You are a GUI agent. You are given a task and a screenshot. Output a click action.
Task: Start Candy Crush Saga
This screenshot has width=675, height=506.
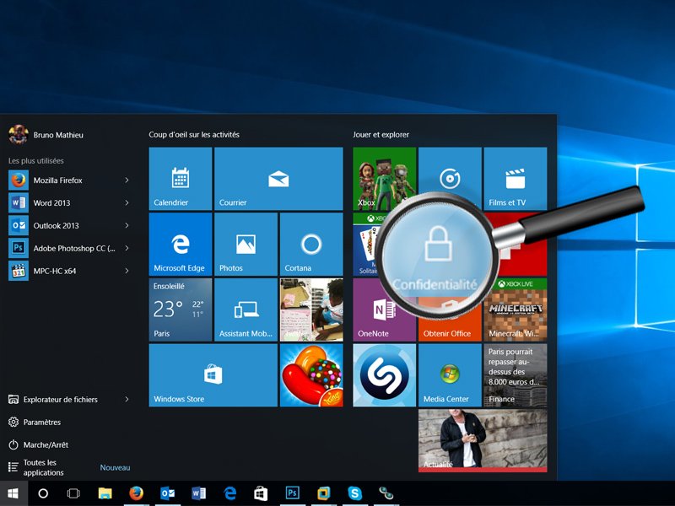(x=311, y=375)
